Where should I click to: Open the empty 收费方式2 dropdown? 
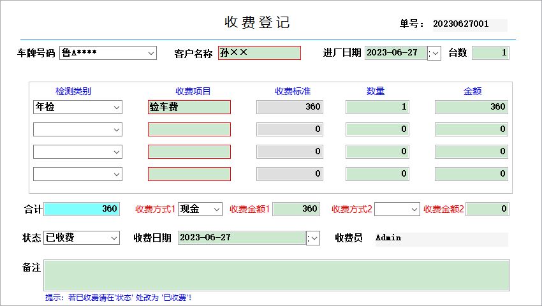[397, 209]
